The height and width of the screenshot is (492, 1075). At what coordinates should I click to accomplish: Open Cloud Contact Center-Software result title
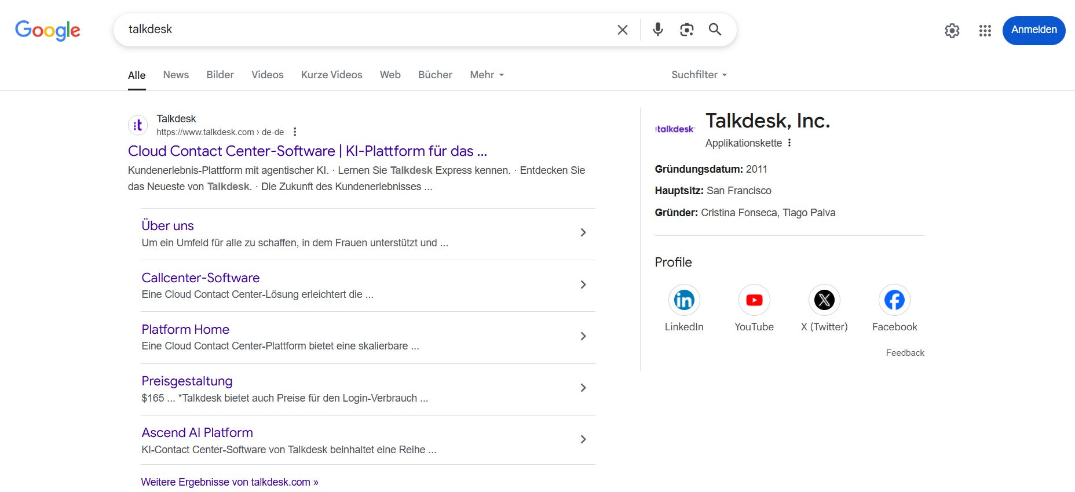click(x=308, y=151)
